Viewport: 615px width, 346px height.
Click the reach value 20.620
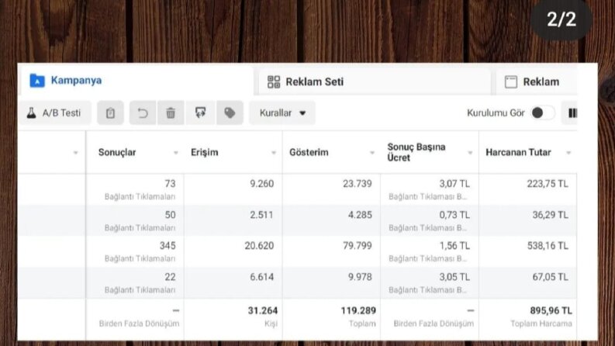(x=259, y=246)
